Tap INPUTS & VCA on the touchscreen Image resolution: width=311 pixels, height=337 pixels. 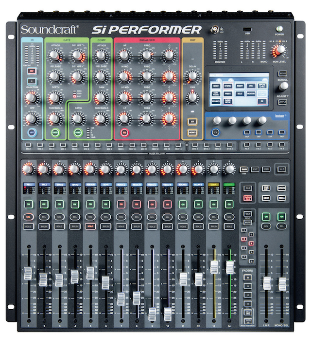tap(262, 86)
